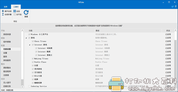
Task: Click the Reset (重置) circular arrow icon
Action: click(x=26, y=12)
